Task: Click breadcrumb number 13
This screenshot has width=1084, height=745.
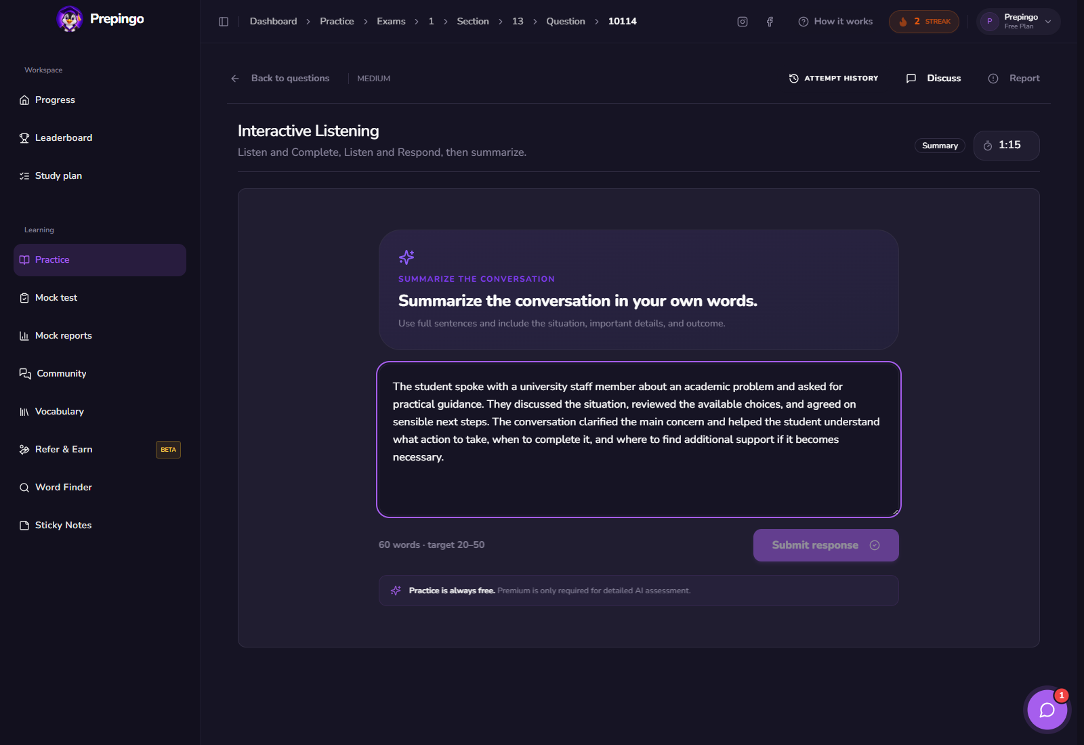Action: (x=518, y=22)
